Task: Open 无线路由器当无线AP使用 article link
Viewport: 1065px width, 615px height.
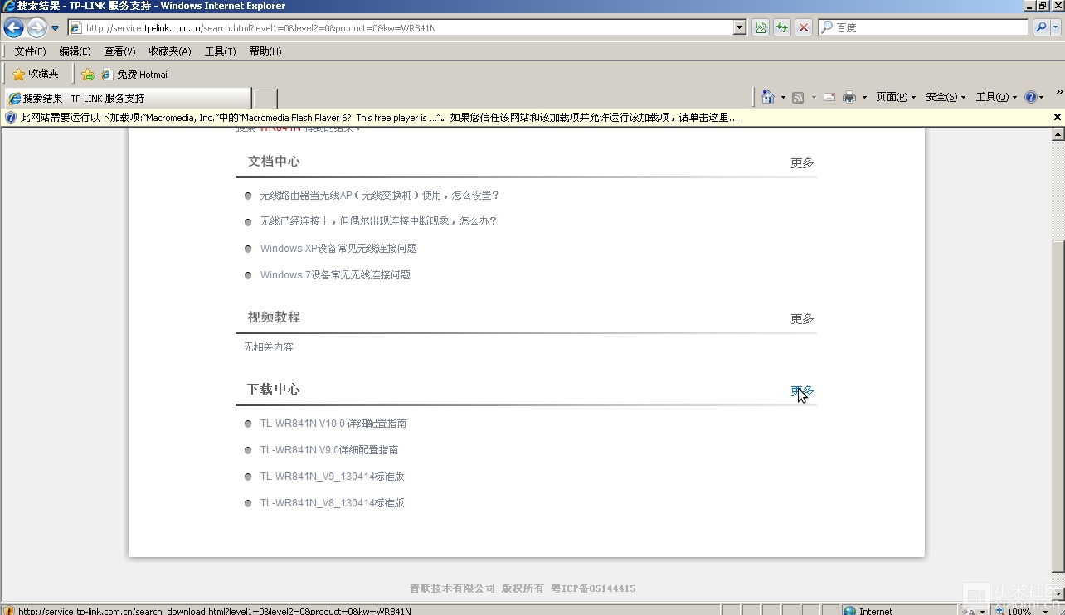Action: tap(379, 196)
